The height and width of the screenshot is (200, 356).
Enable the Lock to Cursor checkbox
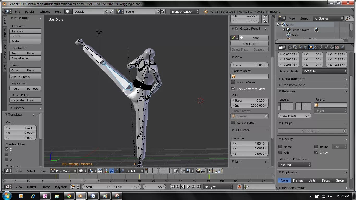[233, 82]
